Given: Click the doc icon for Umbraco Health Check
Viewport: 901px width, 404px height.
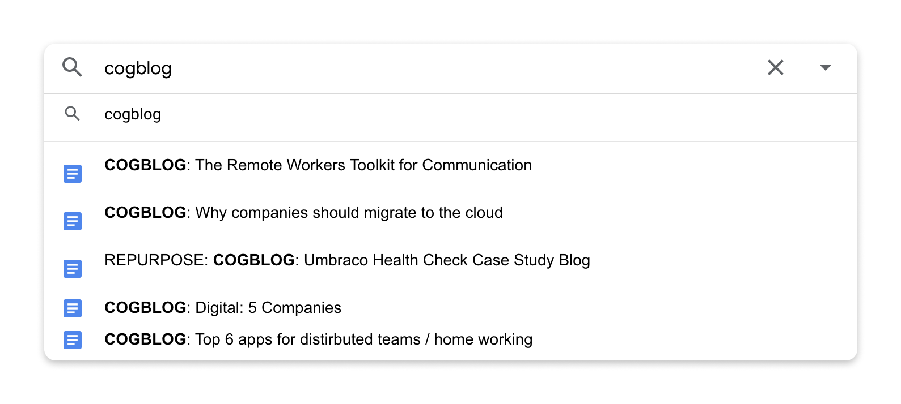Looking at the screenshot, I should [72, 269].
